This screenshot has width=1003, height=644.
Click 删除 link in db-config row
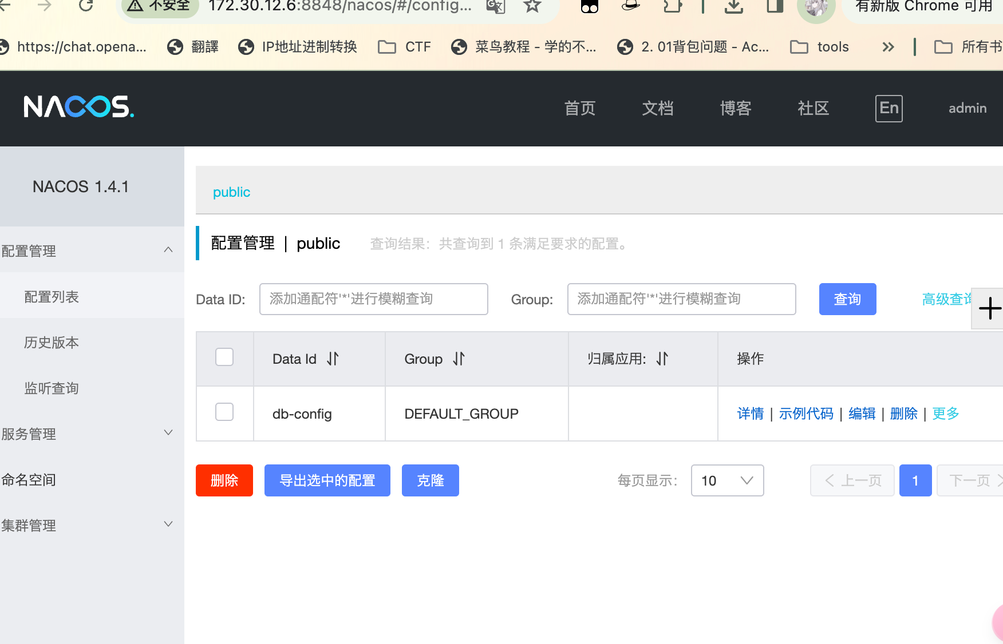coord(903,414)
